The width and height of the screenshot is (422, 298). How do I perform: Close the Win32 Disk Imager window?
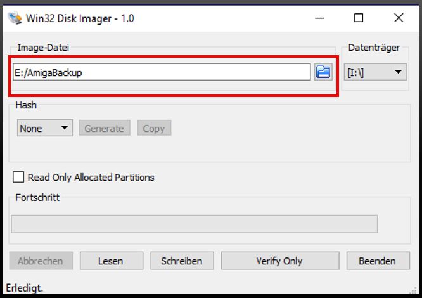pos(399,18)
